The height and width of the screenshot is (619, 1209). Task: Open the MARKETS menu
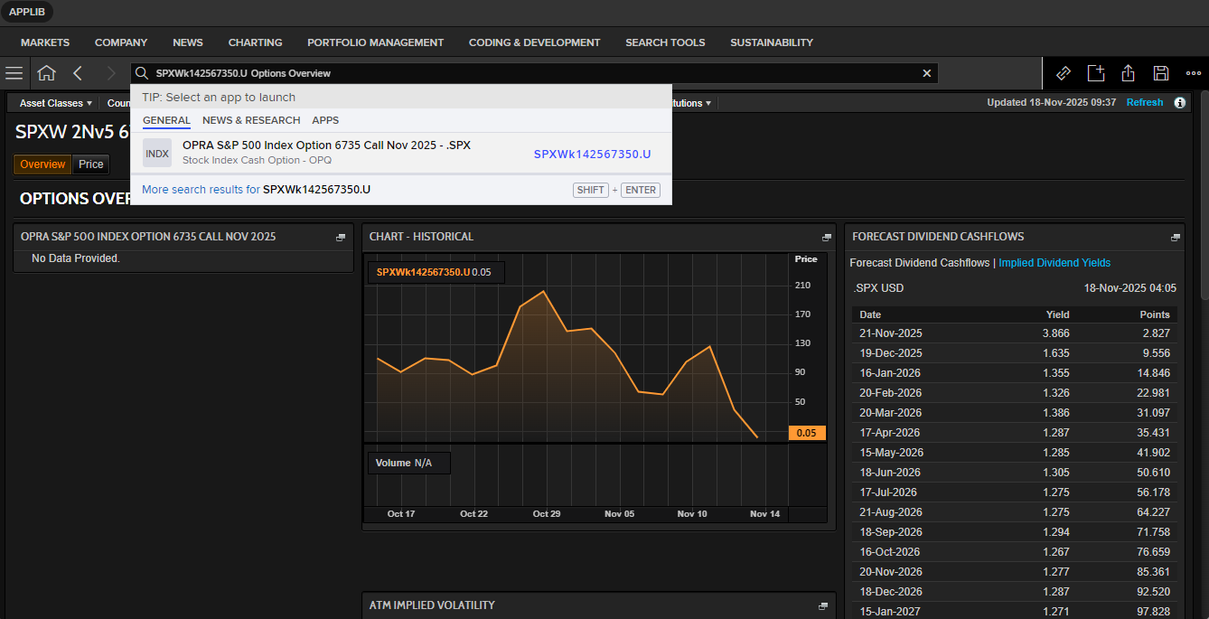click(45, 42)
